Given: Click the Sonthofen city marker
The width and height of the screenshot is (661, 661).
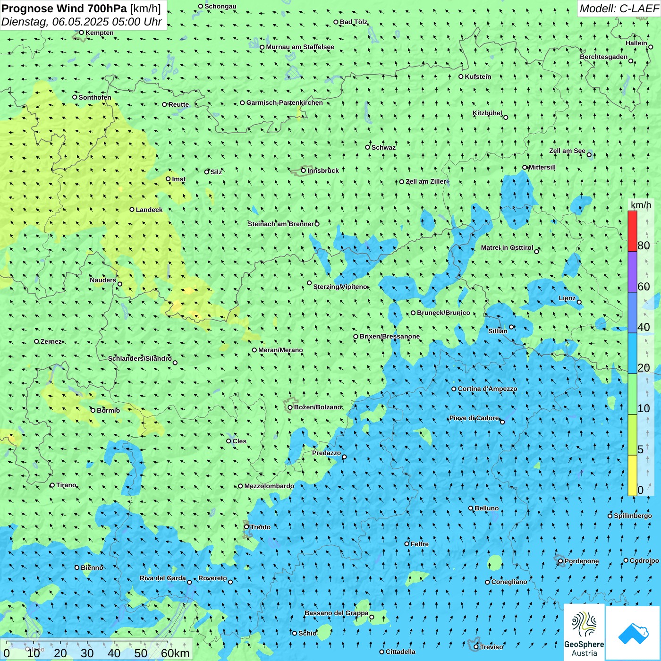Looking at the screenshot, I should [75, 97].
